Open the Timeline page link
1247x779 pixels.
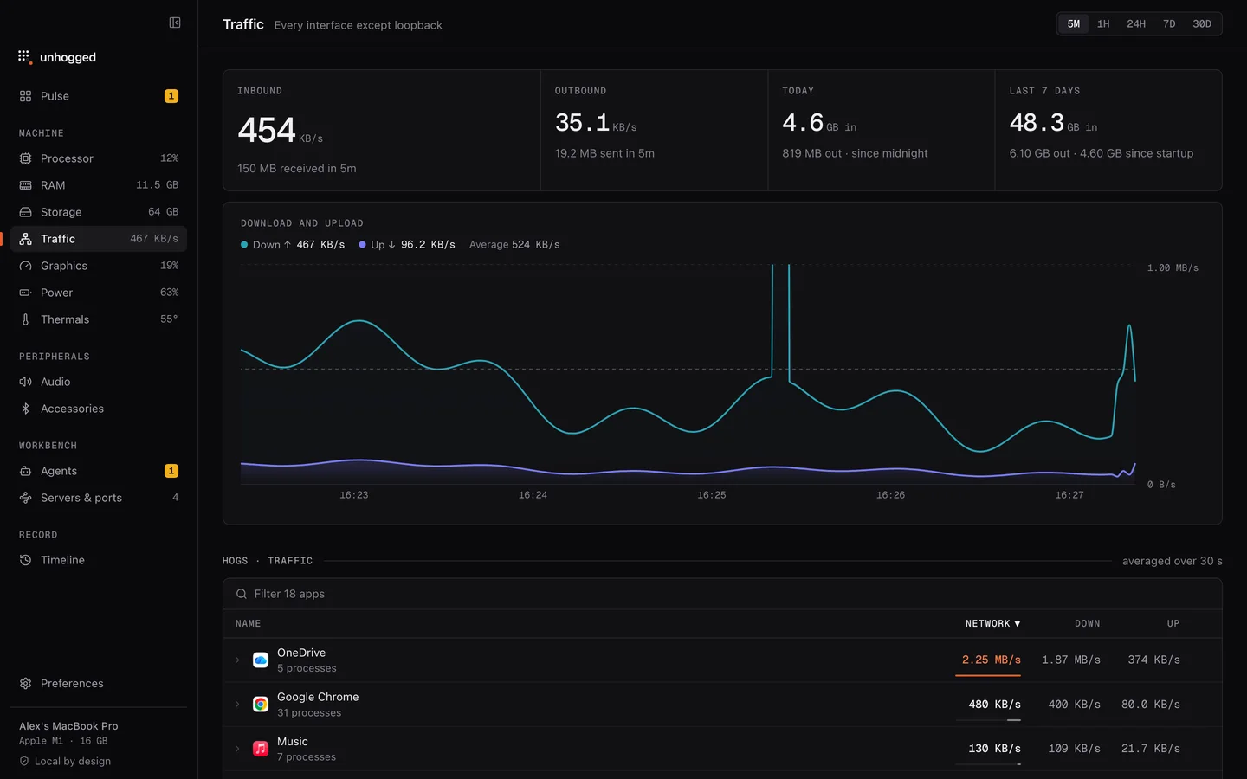(x=99, y=560)
